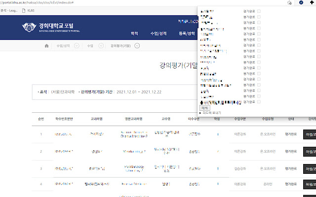Open the black extension icon at the toolbar edge
This screenshot has width=316, height=197.
click(x=312, y=2)
